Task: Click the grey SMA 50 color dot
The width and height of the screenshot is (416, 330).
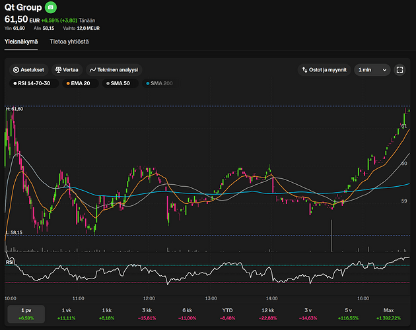Action: (x=108, y=83)
